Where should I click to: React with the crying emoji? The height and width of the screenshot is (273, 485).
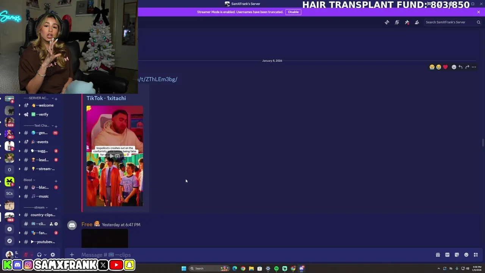432,67
